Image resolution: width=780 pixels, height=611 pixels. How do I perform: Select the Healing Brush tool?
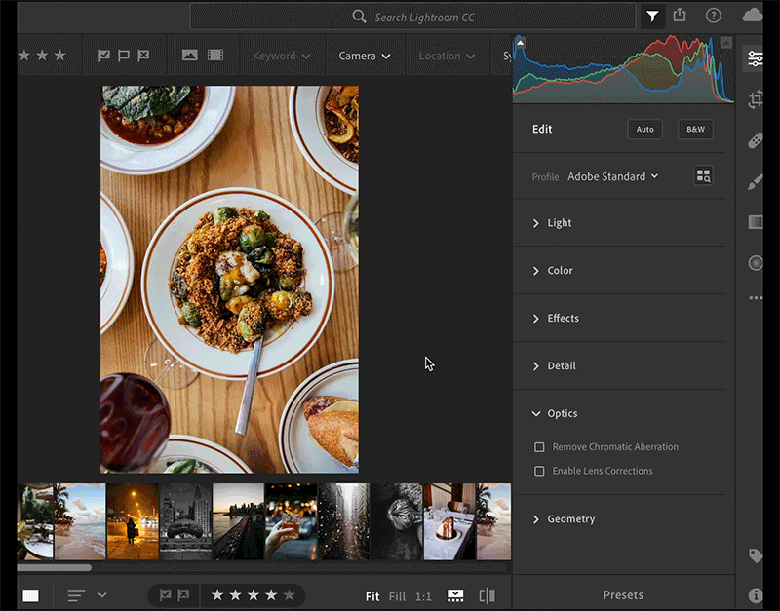pyautogui.click(x=755, y=141)
